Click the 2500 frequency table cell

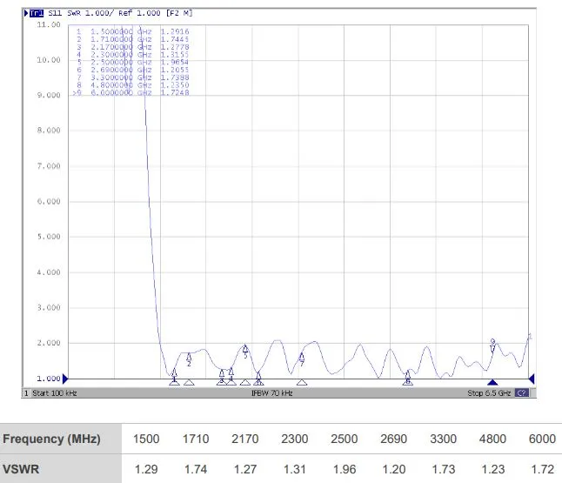pos(345,439)
